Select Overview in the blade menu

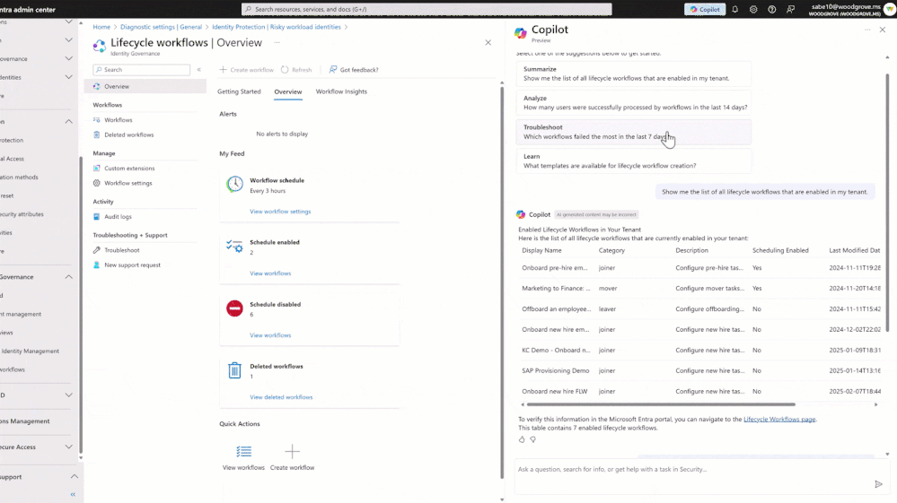[145, 86]
